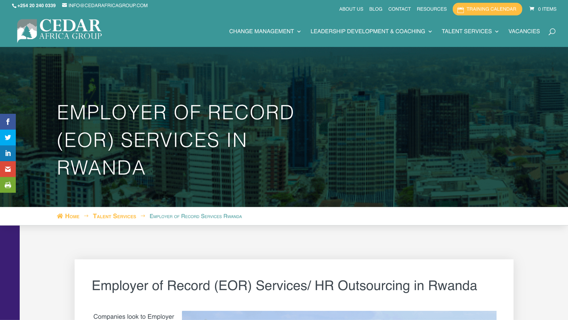The image size is (568, 320).
Task: Call phone number +254 20 240 0339
Action: point(36,6)
